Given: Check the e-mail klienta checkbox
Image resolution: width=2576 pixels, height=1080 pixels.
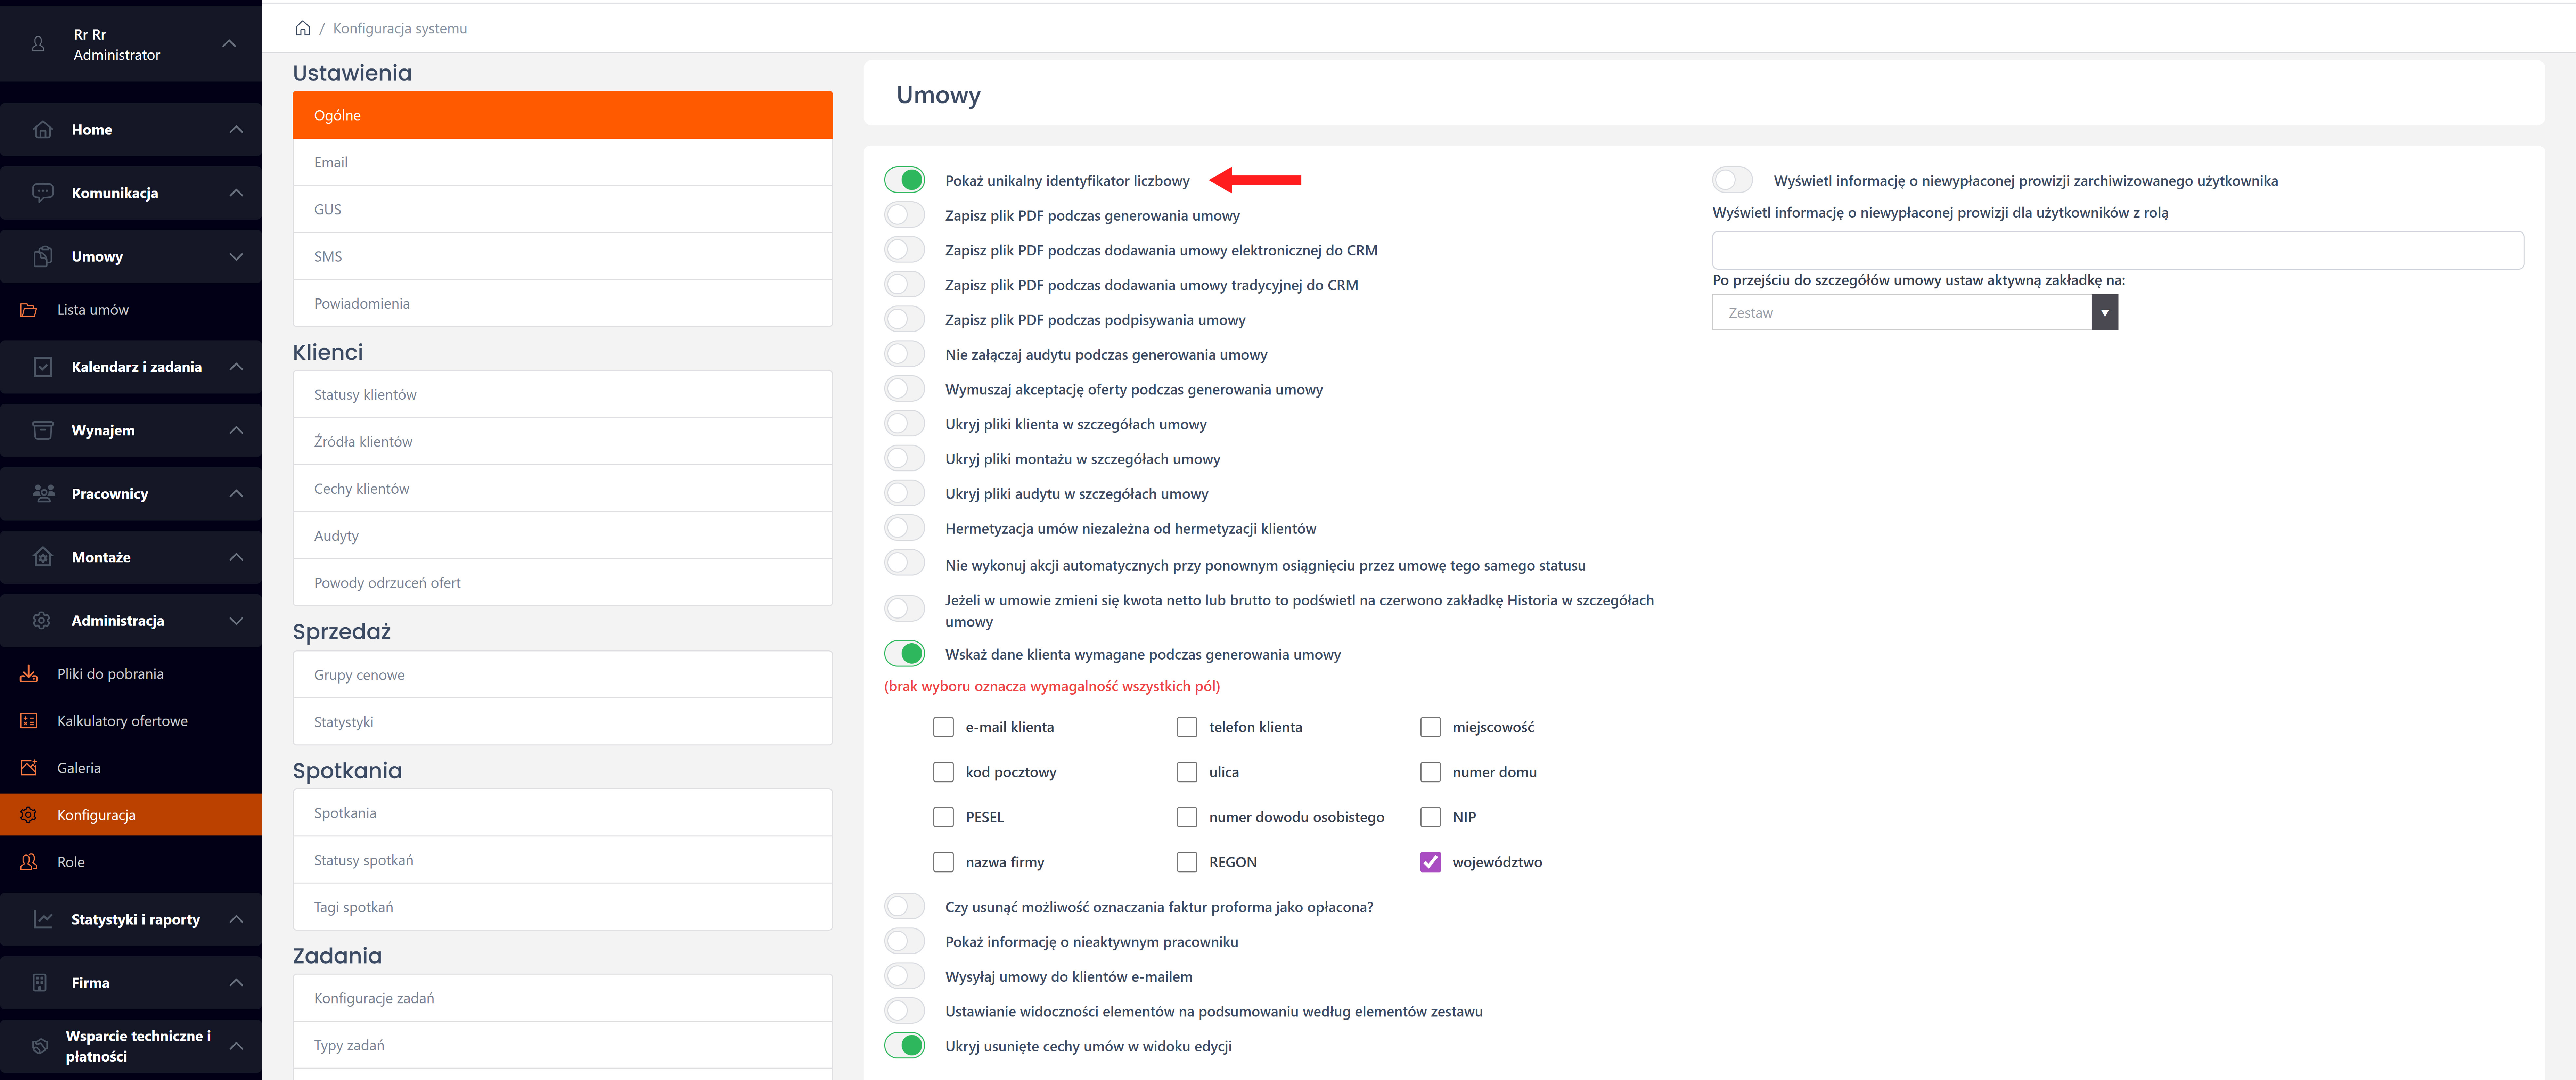Looking at the screenshot, I should coord(943,727).
